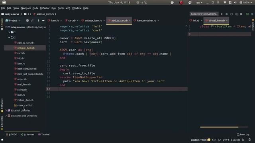This screenshot has width=255, height=143.
Task: Open Search Everywhere with the magnifier icon
Action: coord(252,14)
